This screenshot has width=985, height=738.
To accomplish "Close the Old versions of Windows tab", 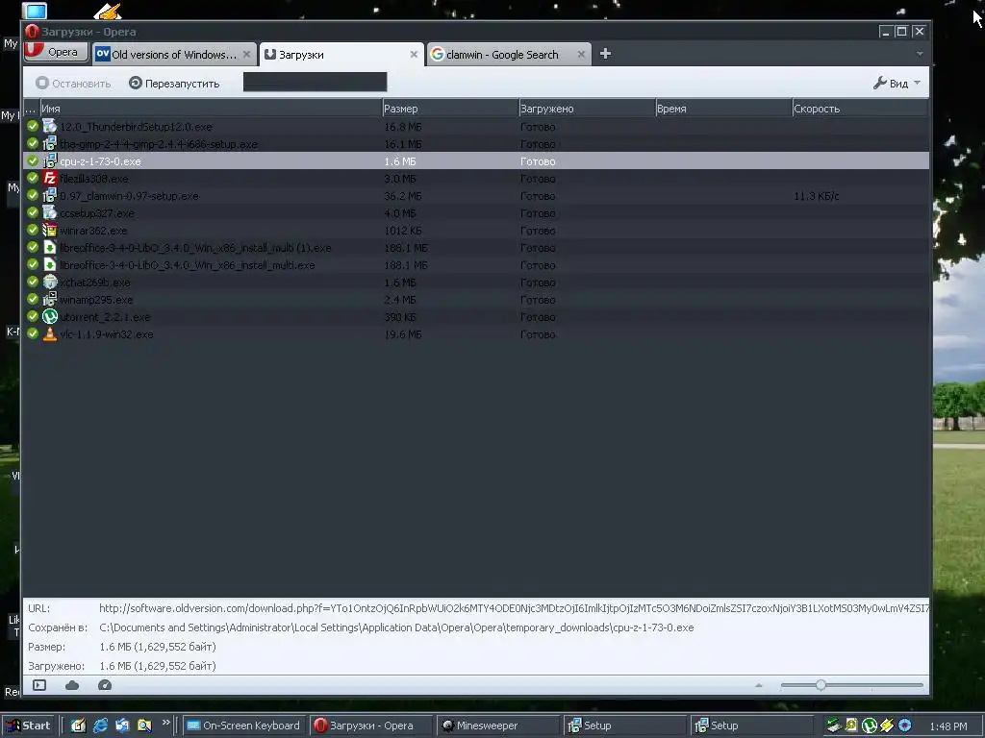I will click(x=247, y=55).
